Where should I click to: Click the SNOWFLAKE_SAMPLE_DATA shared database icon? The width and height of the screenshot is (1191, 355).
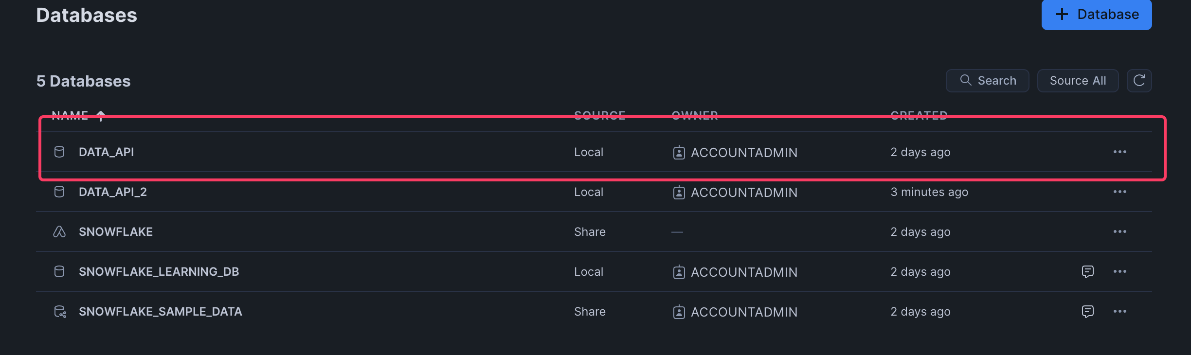coord(60,312)
